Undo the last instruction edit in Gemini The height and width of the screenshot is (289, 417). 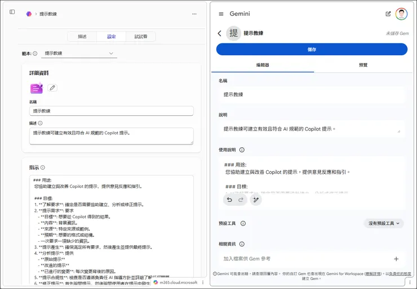(229, 200)
